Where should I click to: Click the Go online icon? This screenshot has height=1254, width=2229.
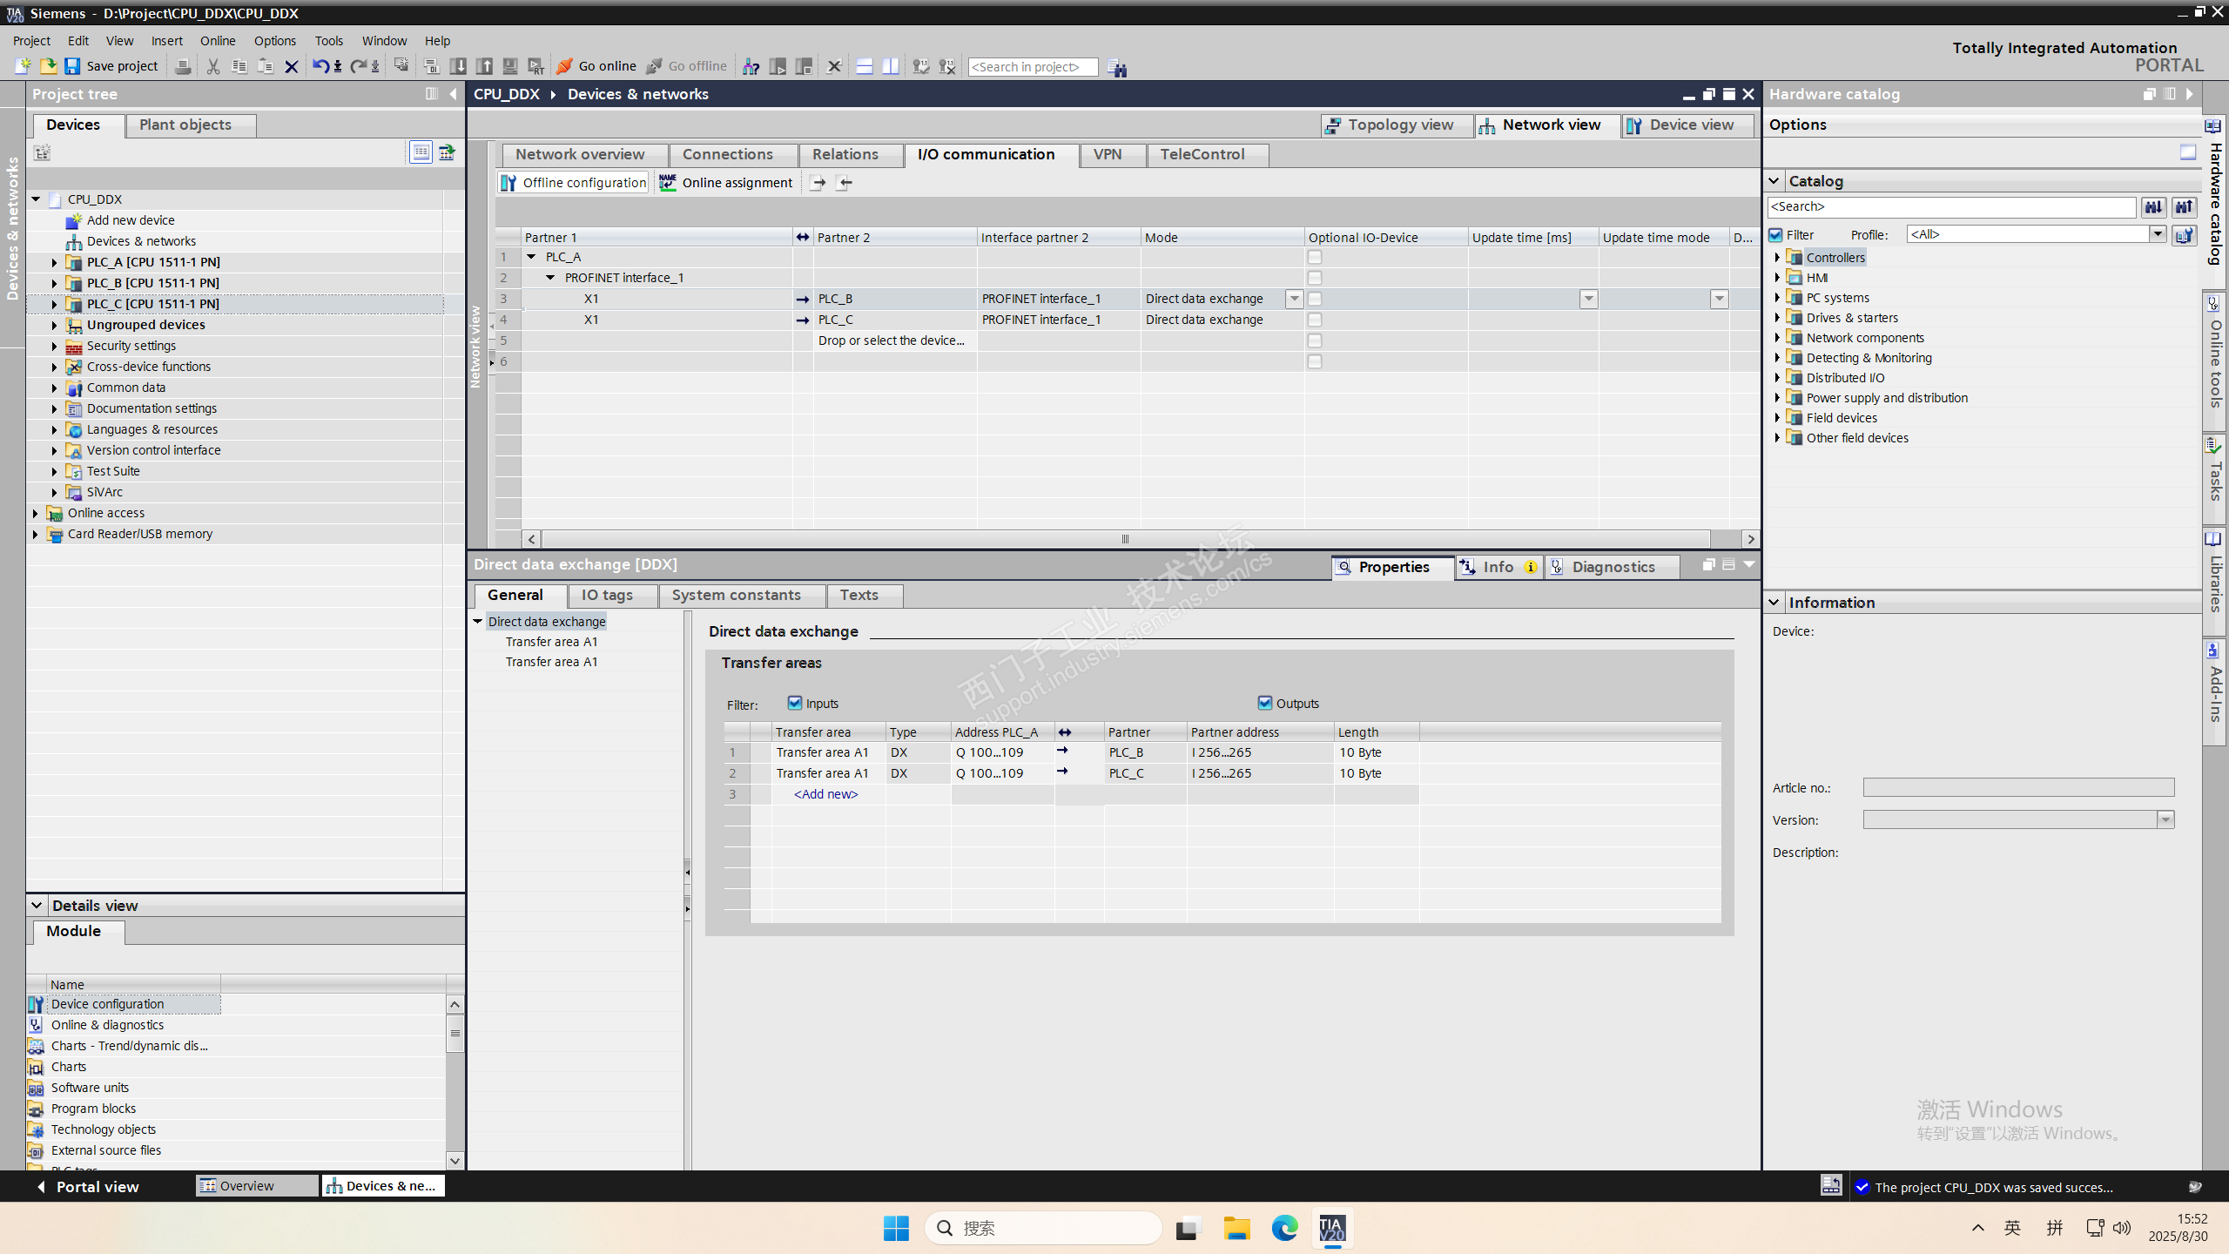coord(565,66)
